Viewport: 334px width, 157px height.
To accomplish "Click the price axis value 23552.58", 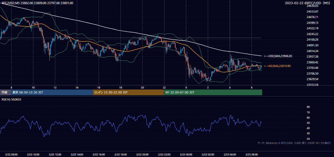I will (x=312, y=85).
